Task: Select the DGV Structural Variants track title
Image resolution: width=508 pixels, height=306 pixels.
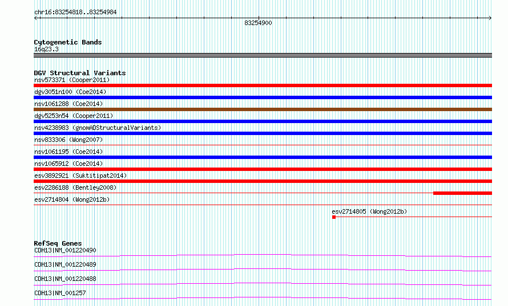Action: click(x=80, y=73)
